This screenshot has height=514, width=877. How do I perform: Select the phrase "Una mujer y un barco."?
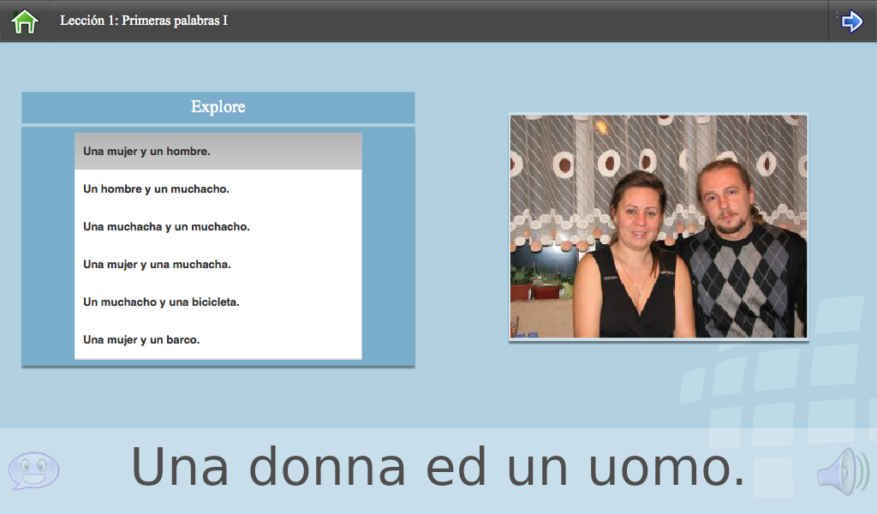click(218, 339)
